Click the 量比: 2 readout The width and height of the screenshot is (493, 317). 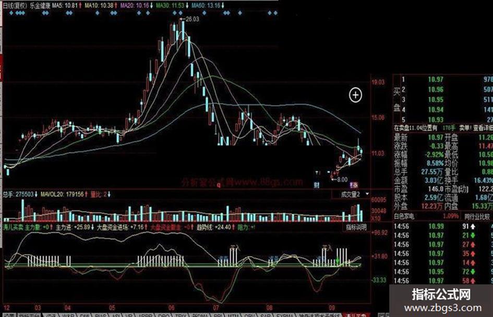pos(100,195)
